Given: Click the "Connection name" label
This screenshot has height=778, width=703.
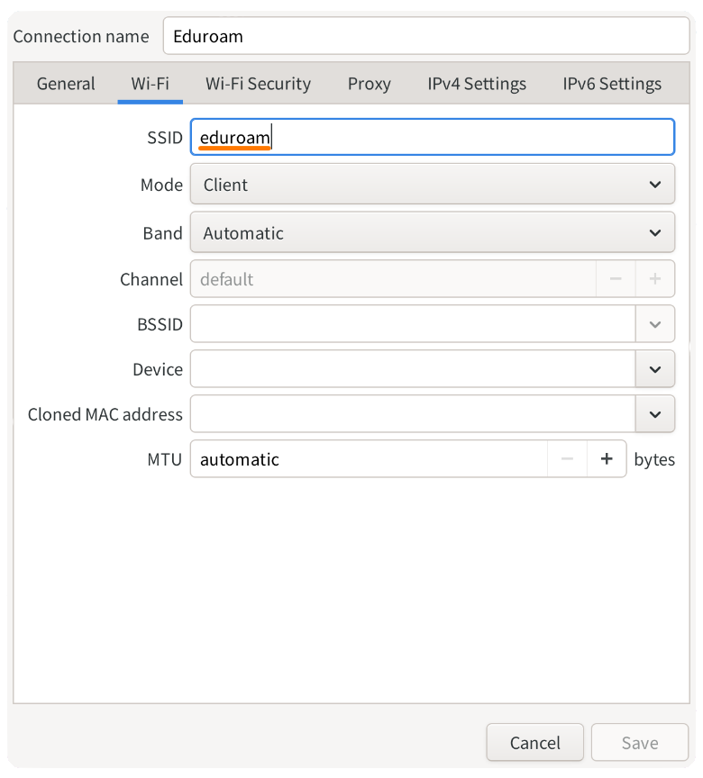Looking at the screenshot, I should [x=81, y=36].
